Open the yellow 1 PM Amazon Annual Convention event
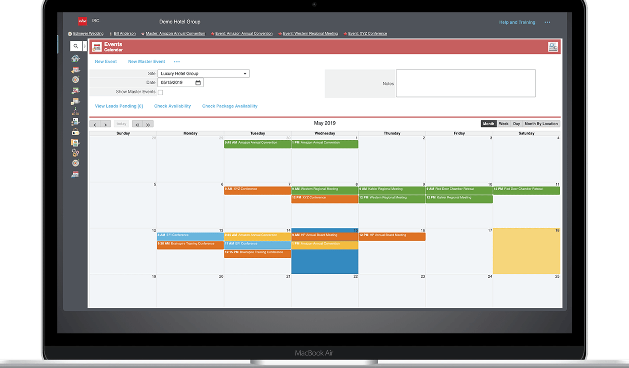Viewport: 629px width, 368px height. (x=325, y=245)
